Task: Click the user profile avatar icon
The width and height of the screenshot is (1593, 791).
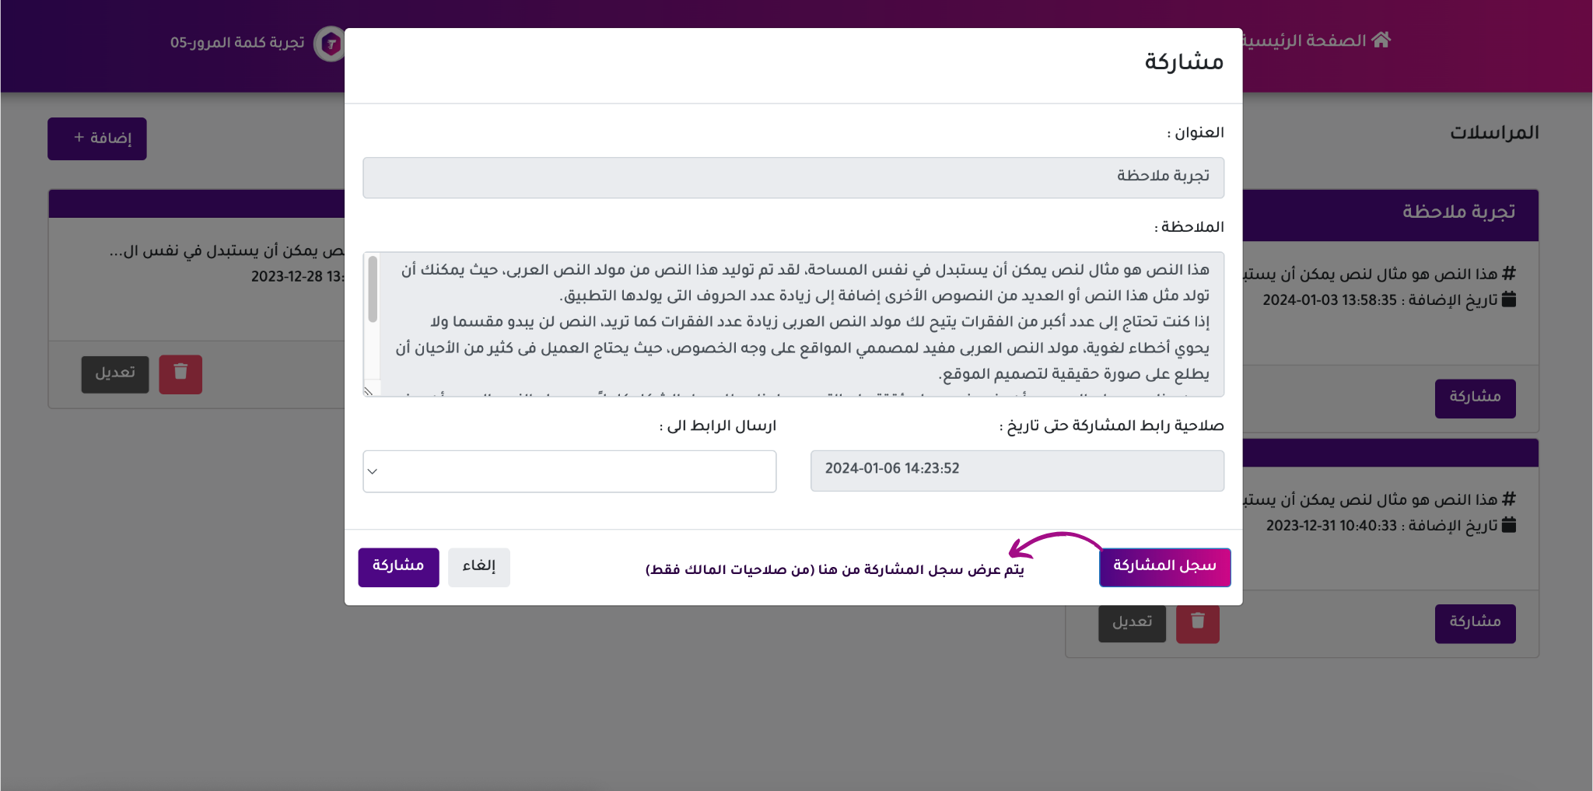Action: (330, 44)
